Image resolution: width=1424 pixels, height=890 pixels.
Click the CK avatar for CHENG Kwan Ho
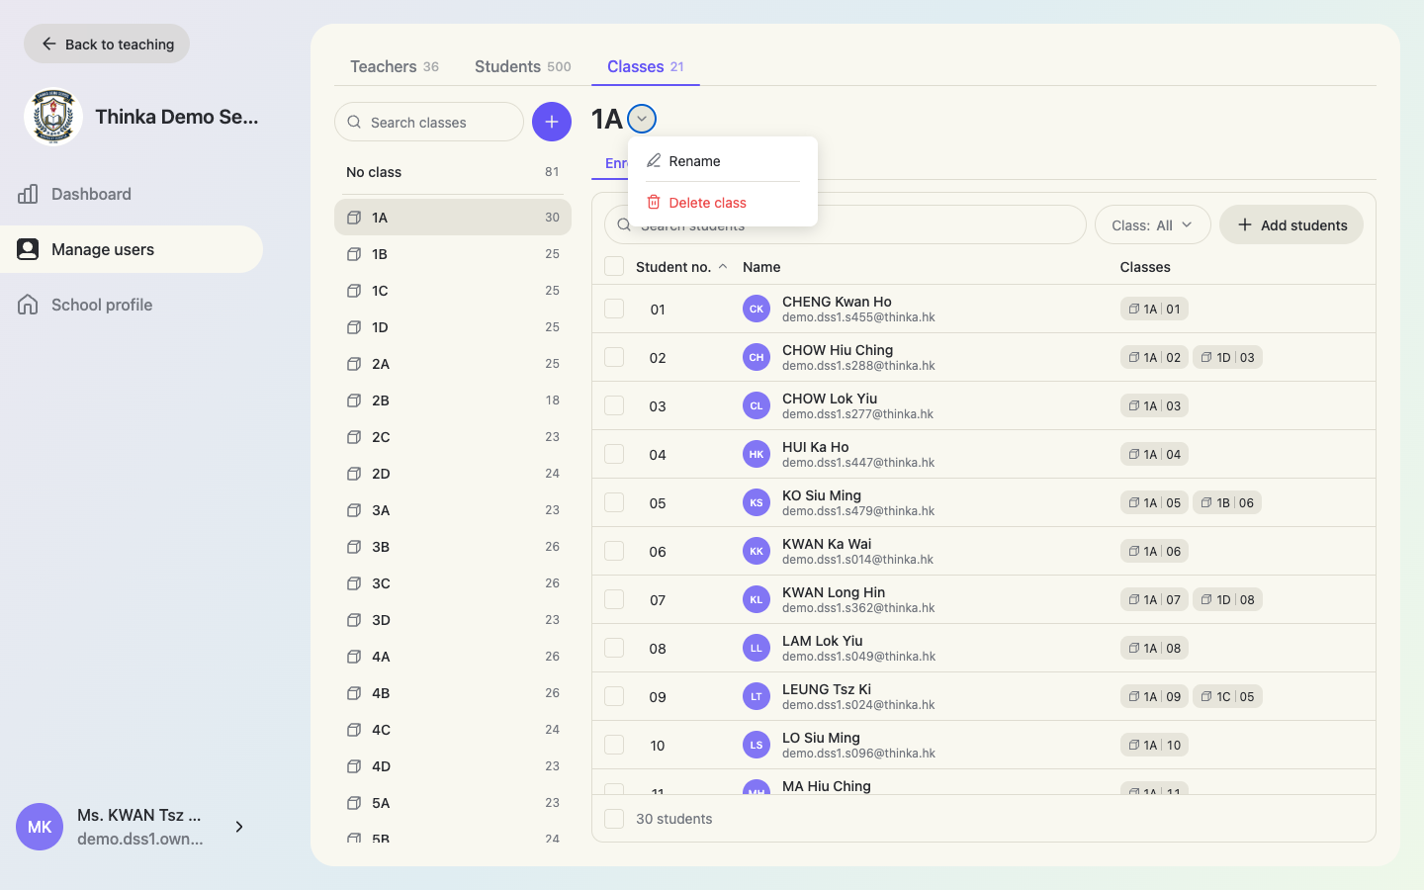(756, 309)
